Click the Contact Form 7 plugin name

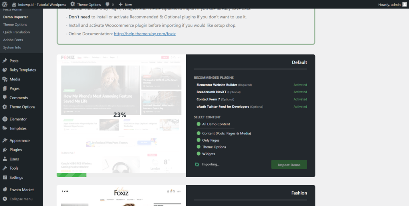[x=208, y=99]
